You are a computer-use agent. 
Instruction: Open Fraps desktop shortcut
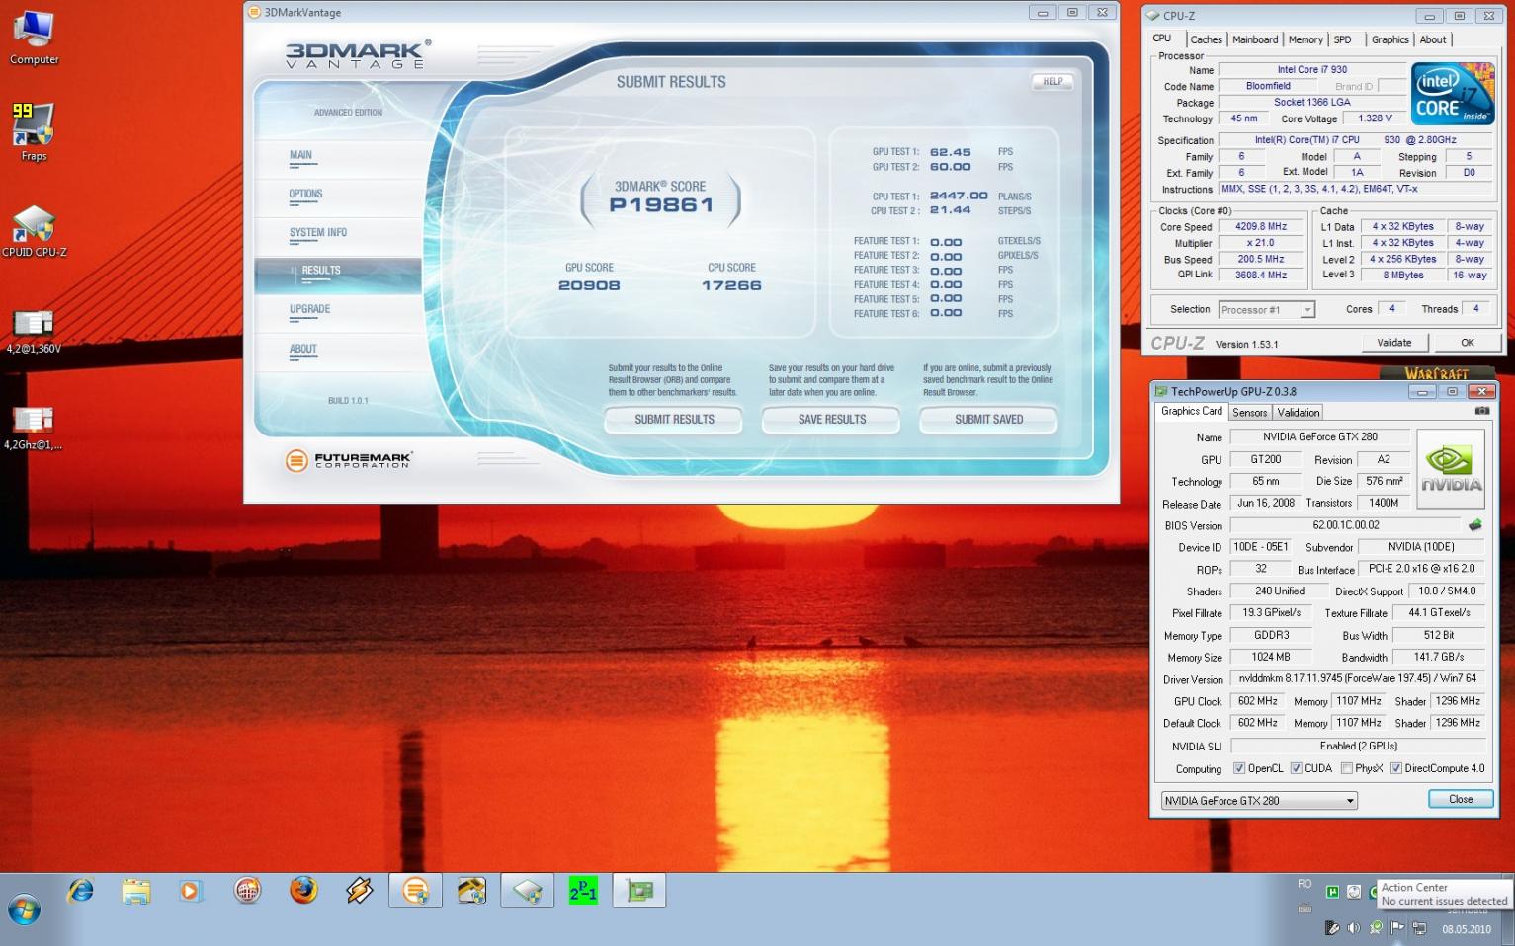tap(34, 131)
